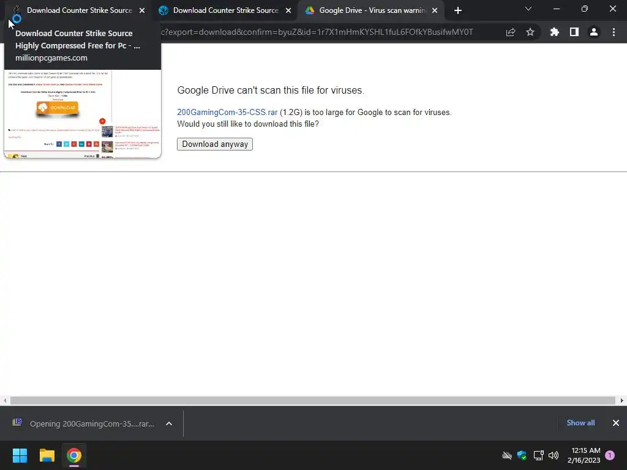
Task: Open the volume speaker tray icon
Action: (x=554, y=455)
